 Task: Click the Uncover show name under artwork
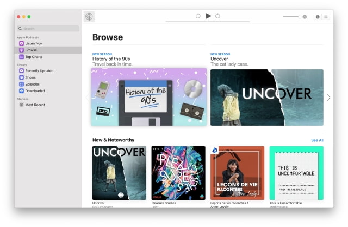click(x=98, y=203)
